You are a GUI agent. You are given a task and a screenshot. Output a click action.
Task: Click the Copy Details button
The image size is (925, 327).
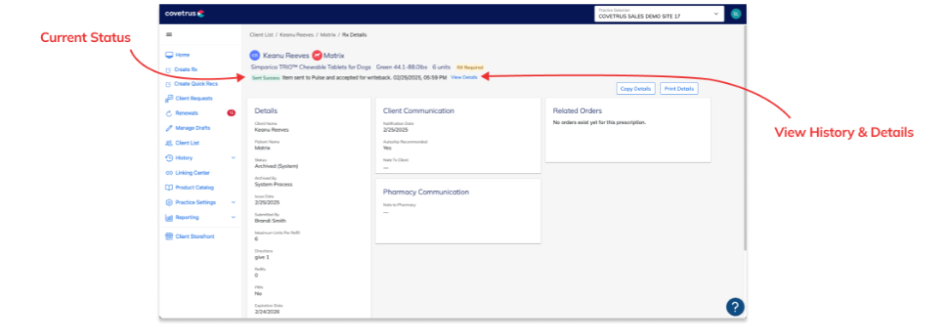pyautogui.click(x=636, y=89)
